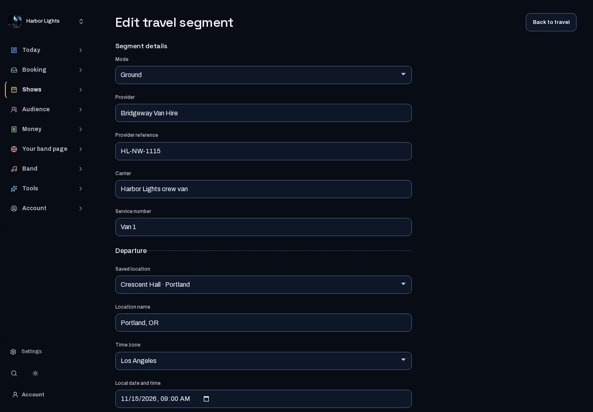Open search via magnifier icon
The image size is (593, 412).
14,373
